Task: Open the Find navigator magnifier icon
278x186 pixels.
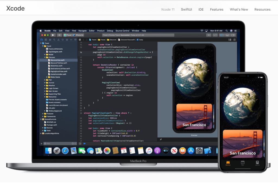Action: [54, 40]
